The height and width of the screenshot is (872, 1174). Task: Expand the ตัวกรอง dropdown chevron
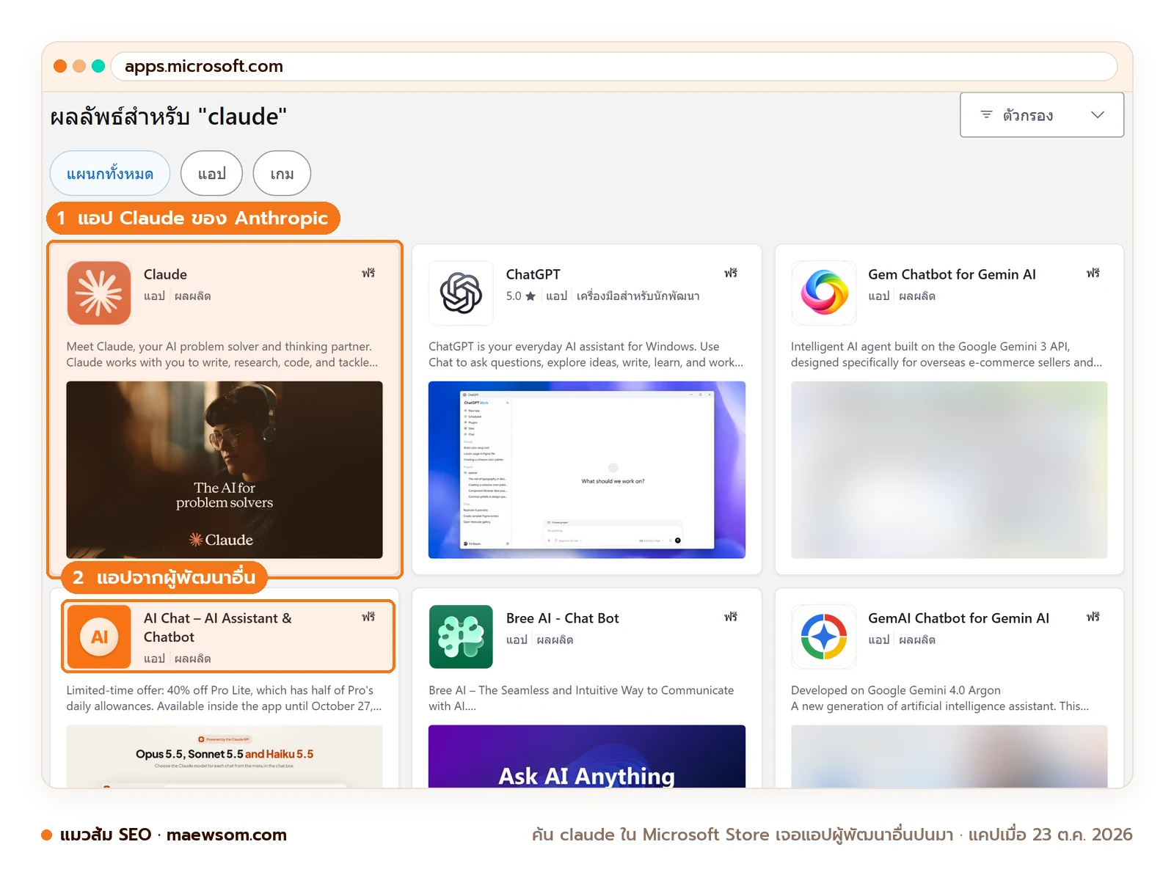(1098, 115)
